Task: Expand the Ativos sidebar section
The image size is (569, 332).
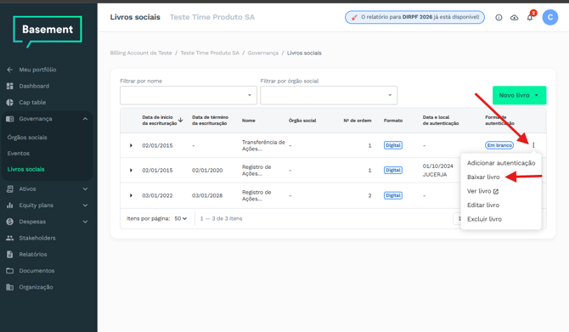Action: coord(85,189)
